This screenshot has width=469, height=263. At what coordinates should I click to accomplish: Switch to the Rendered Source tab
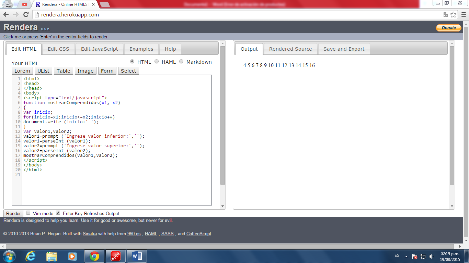click(290, 49)
